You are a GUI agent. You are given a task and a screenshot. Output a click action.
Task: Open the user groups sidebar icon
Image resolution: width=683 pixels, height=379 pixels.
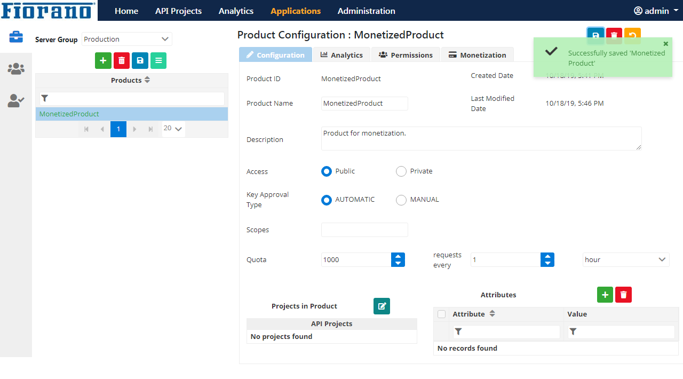pyautogui.click(x=16, y=69)
